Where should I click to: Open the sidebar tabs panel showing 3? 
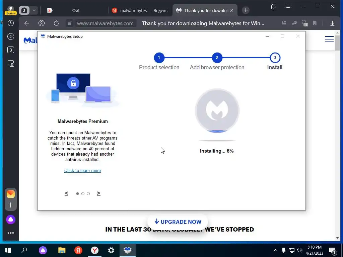(10, 50)
